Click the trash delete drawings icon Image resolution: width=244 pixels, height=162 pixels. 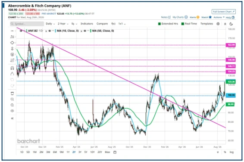click(12, 93)
